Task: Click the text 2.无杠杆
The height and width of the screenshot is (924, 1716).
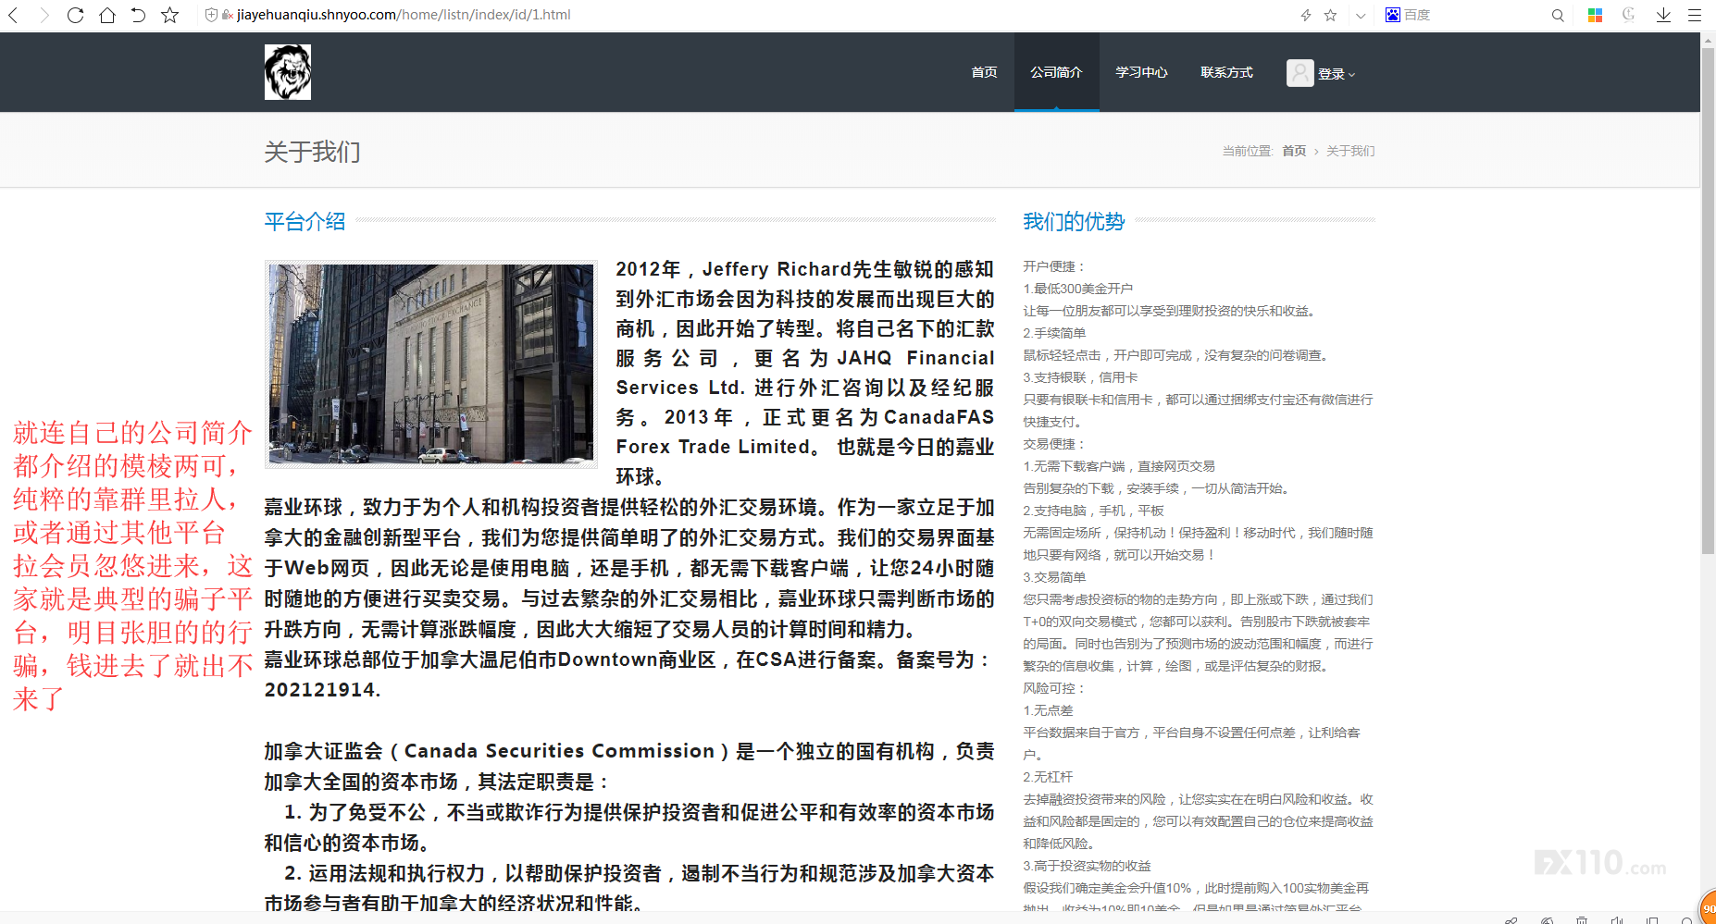Action: coord(1048,777)
